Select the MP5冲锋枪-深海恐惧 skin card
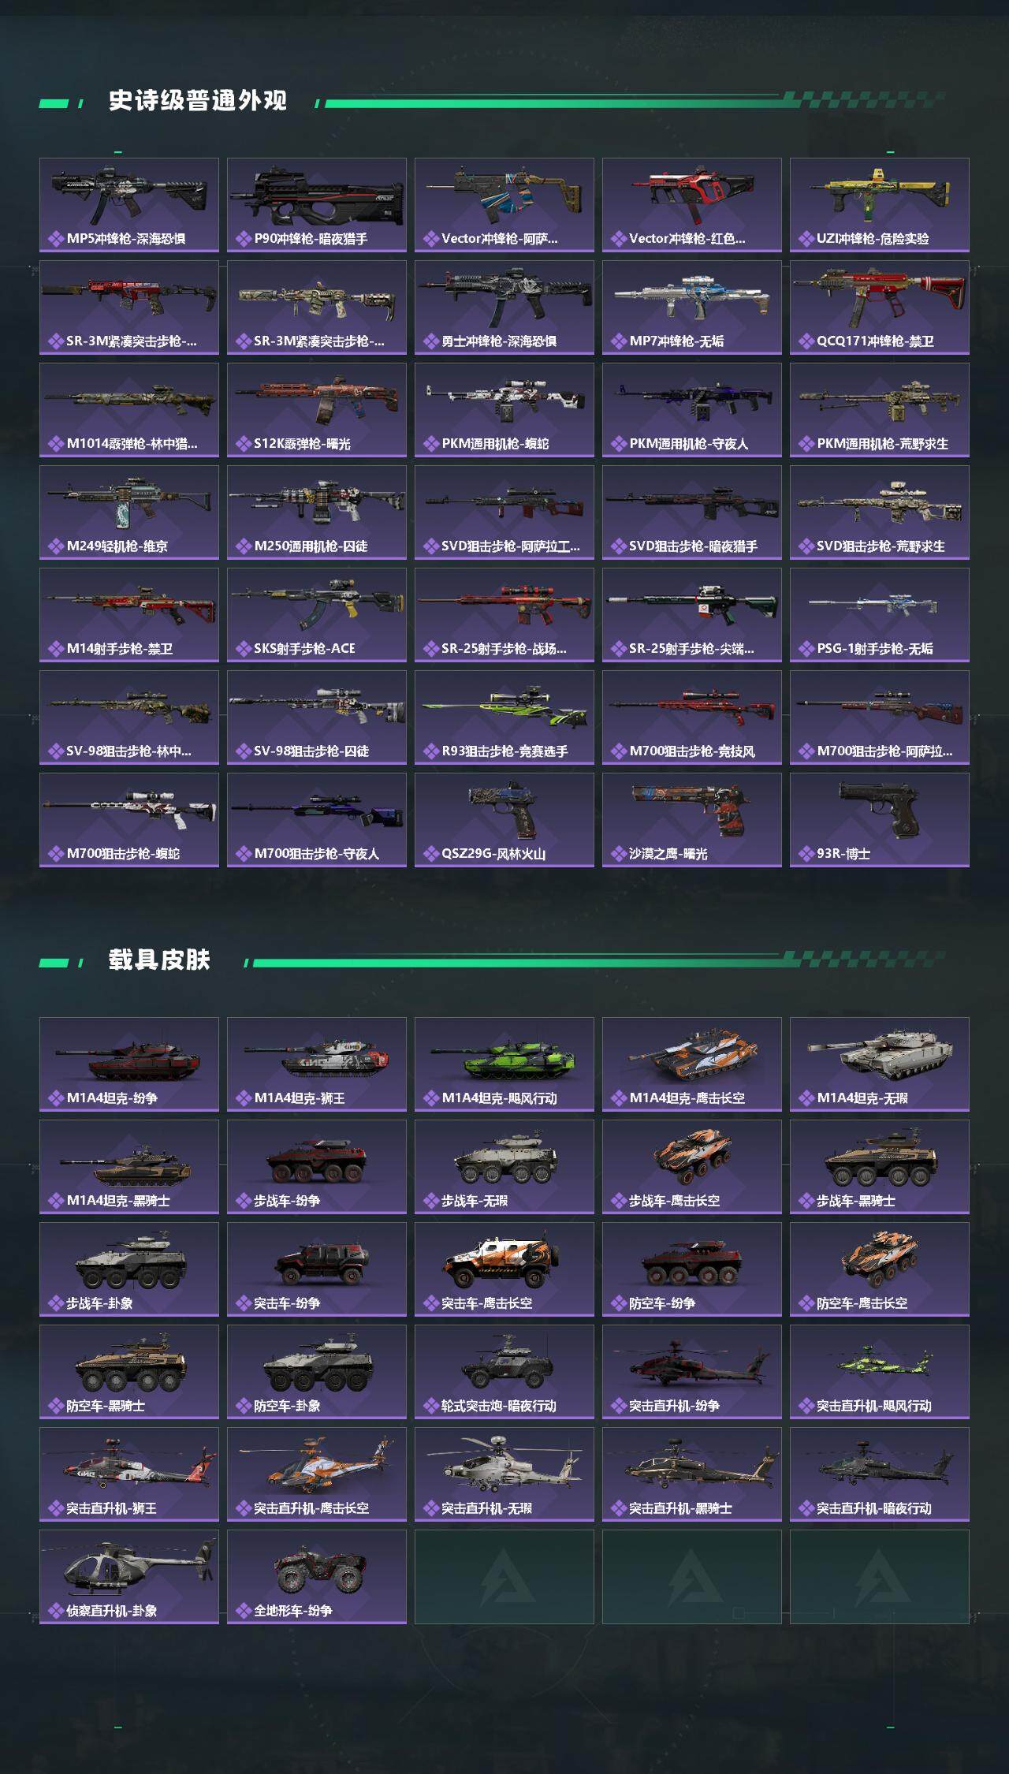This screenshot has width=1009, height=1774. (129, 205)
